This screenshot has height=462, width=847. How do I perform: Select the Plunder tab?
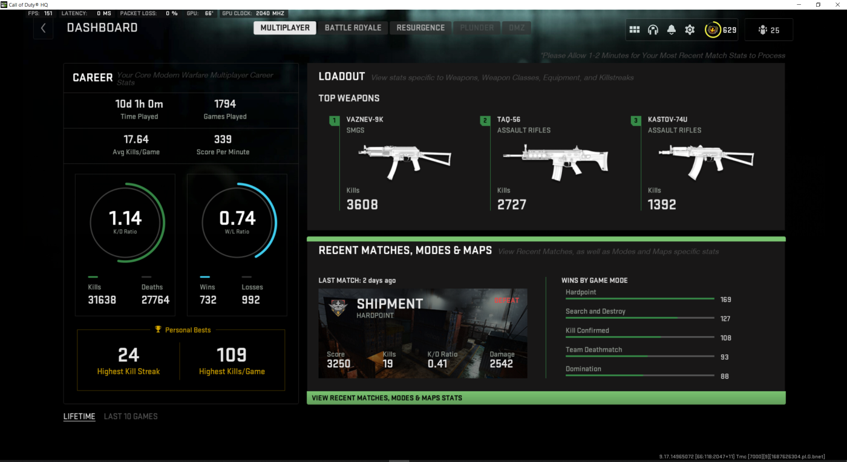[x=477, y=28]
